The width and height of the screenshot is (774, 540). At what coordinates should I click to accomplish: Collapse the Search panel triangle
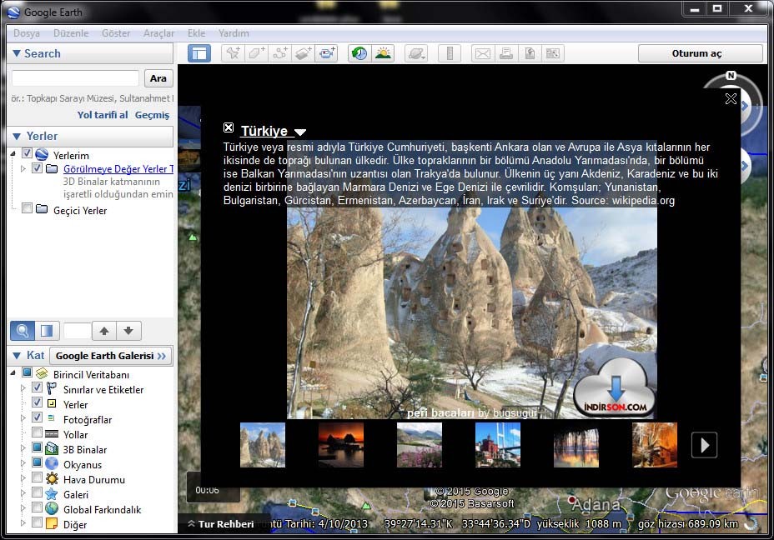pyautogui.click(x=17, y=53)
